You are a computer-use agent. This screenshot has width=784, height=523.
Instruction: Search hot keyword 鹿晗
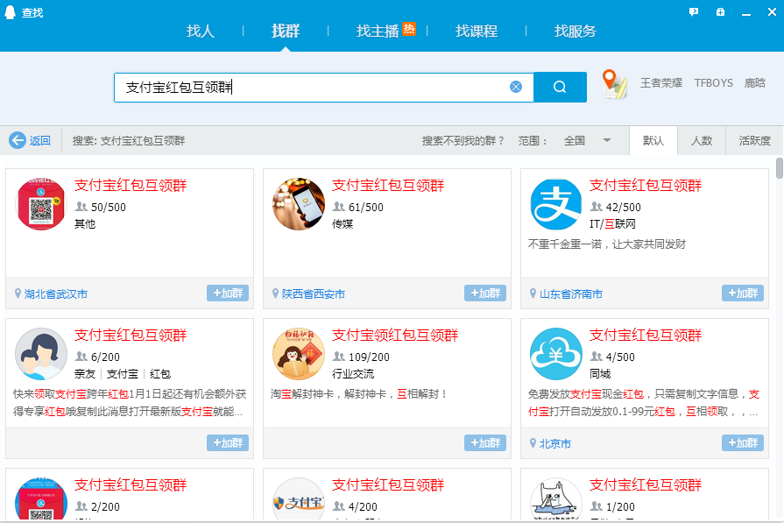click(x=754, y=83)
